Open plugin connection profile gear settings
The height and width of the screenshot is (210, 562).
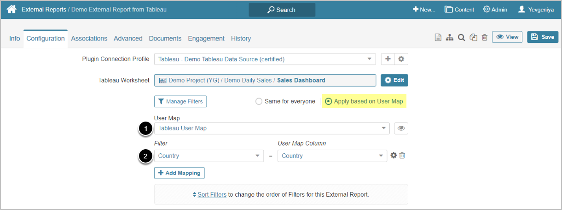pyautogui.click(x=401, y=59)
